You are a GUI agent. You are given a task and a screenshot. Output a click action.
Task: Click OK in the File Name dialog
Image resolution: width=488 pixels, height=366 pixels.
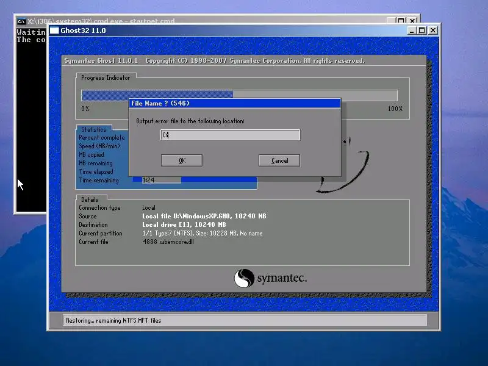(x=182, y=160)
